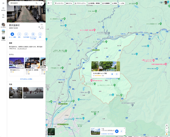Click the 神戸の大イチョウ map marker

pyautogui.click(x=79, y=99)
